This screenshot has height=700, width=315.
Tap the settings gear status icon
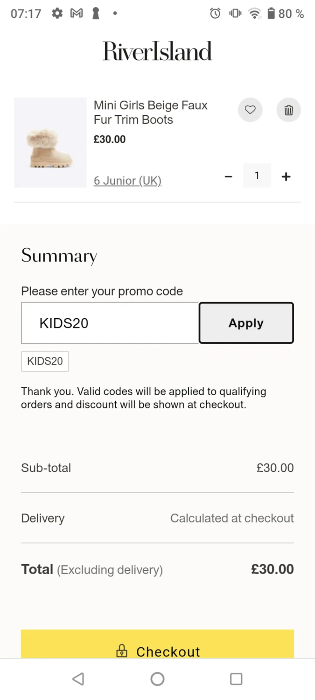57,14
